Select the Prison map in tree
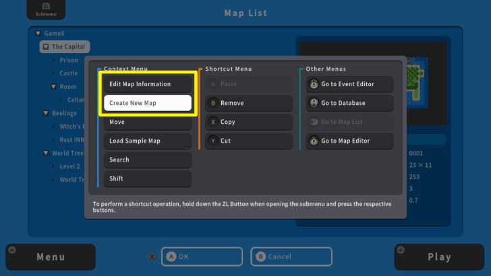Viewport: 491px width, 276px height. pyautogui.click(x=69, y=60)
